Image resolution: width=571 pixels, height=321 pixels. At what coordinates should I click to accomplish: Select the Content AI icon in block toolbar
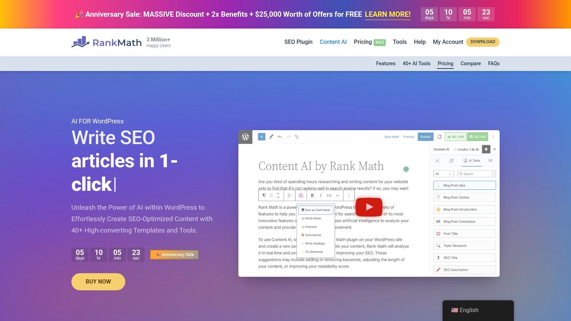click(x=302, y=195)
